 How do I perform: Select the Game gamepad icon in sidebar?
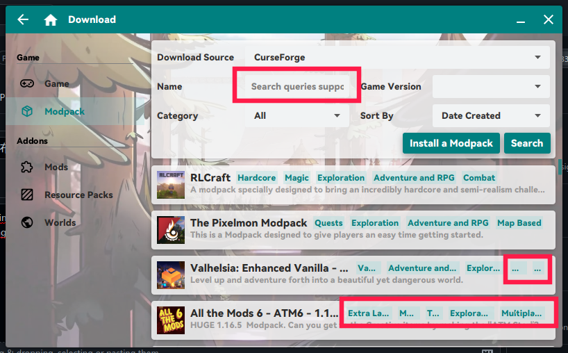[x=27, y=83]
